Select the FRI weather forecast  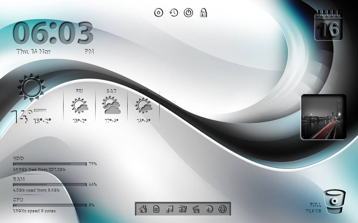point(79,104)
